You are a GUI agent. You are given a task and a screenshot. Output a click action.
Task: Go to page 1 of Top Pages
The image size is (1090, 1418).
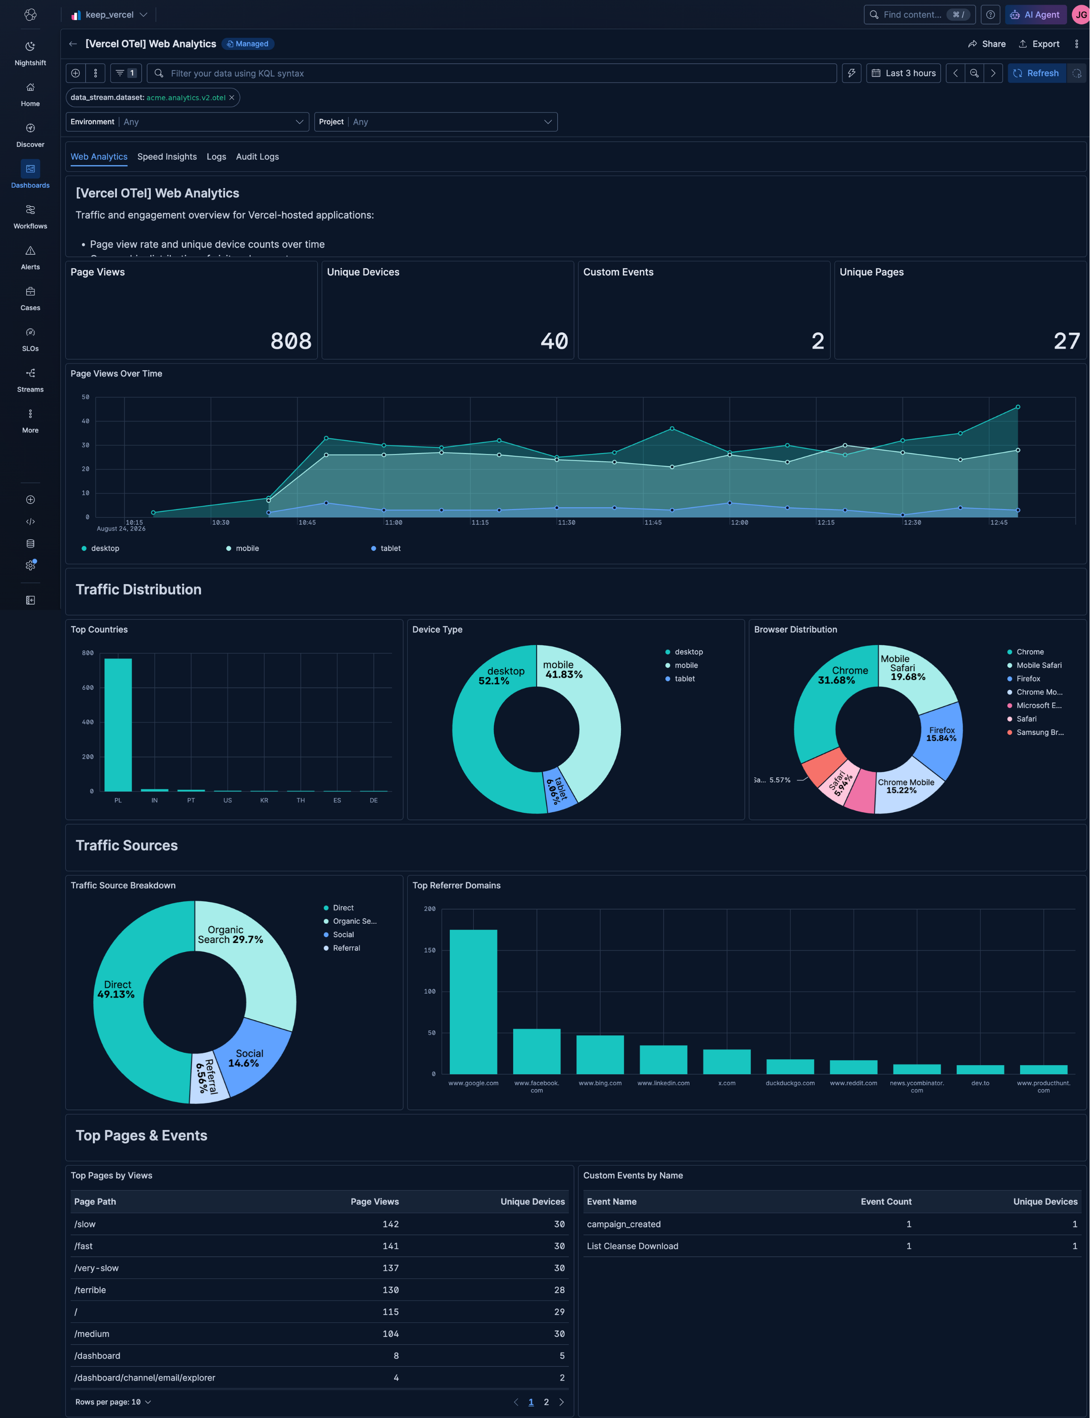tap(531, 1402)
